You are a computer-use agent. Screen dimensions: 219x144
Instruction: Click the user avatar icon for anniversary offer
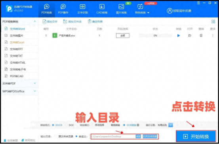[169, 11]
